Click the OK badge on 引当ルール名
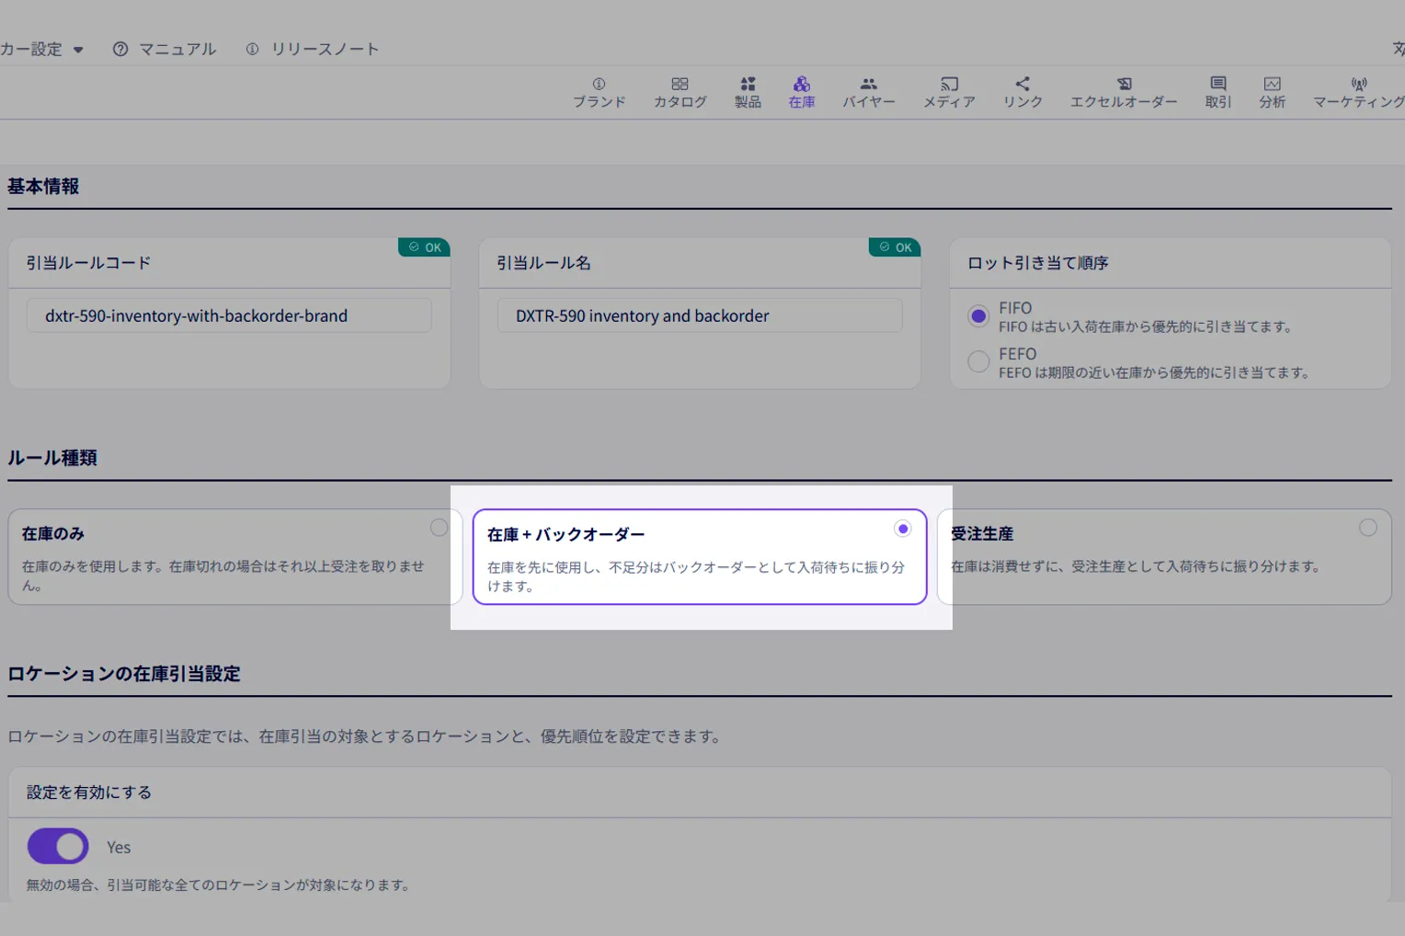The image size is (1405, 936). coord(895,247)
